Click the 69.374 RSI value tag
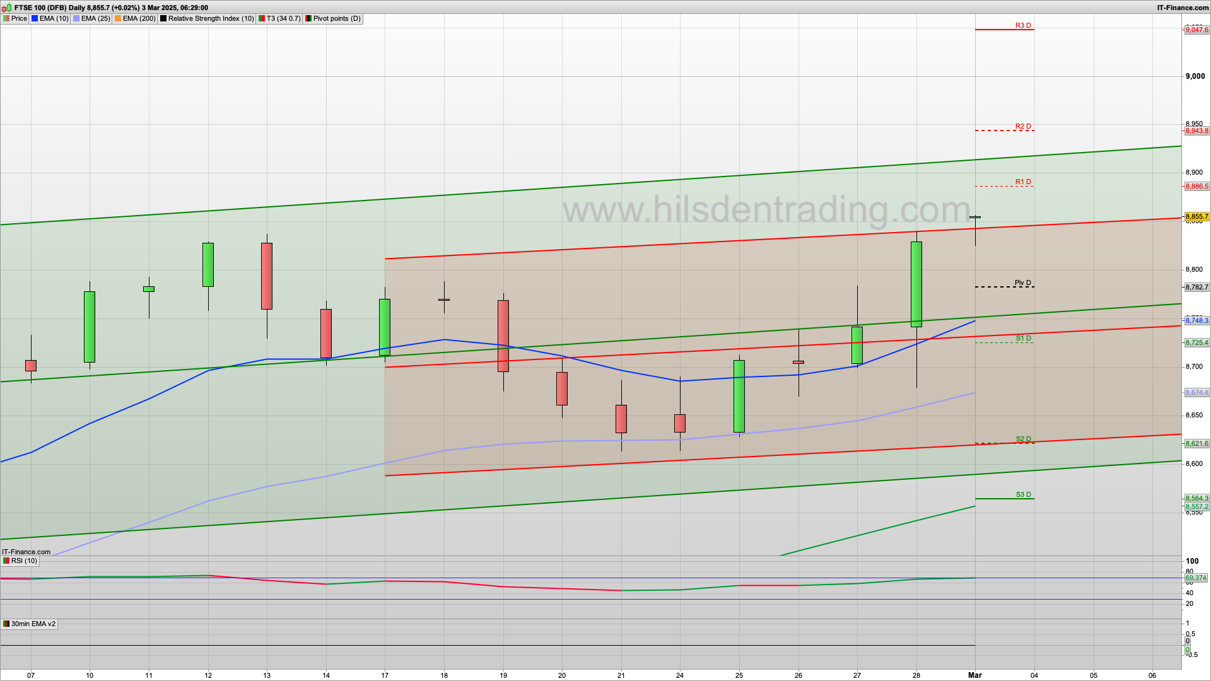 click(1196, 578)
